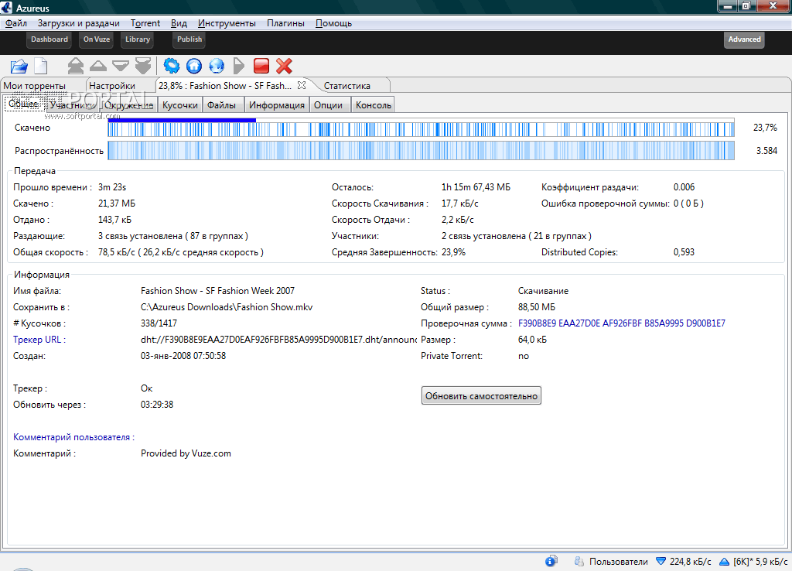This screenshot has width=792, height=571.
Task: Open the Файл menu
Action: coord(16,23)
